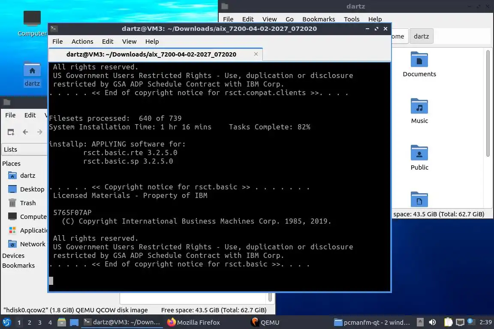Click update notifier tray icon
494x329 pixels.
click(x=470, y=321)
